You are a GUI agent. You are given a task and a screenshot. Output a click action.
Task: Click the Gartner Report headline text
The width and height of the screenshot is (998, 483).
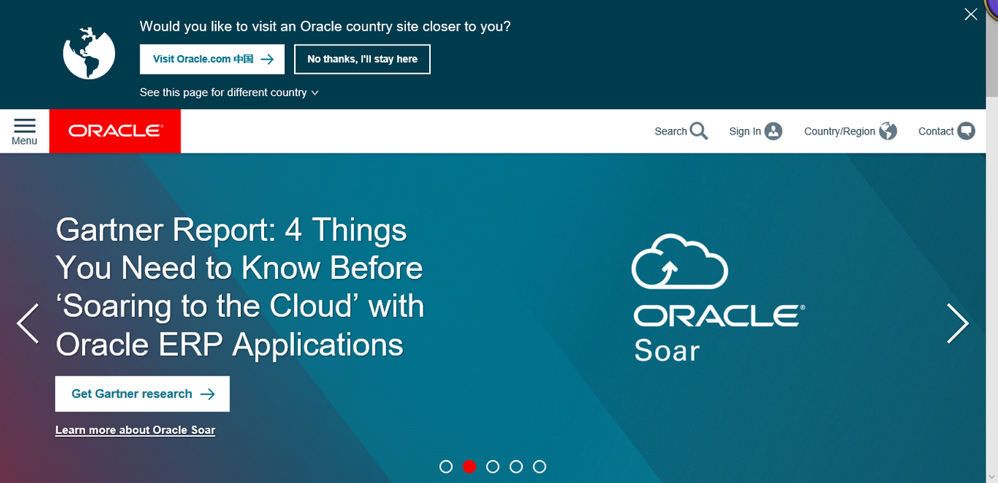tap(240, 287)
